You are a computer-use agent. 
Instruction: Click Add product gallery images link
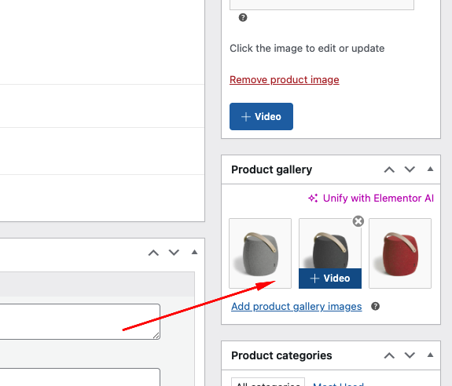(296, 306)
